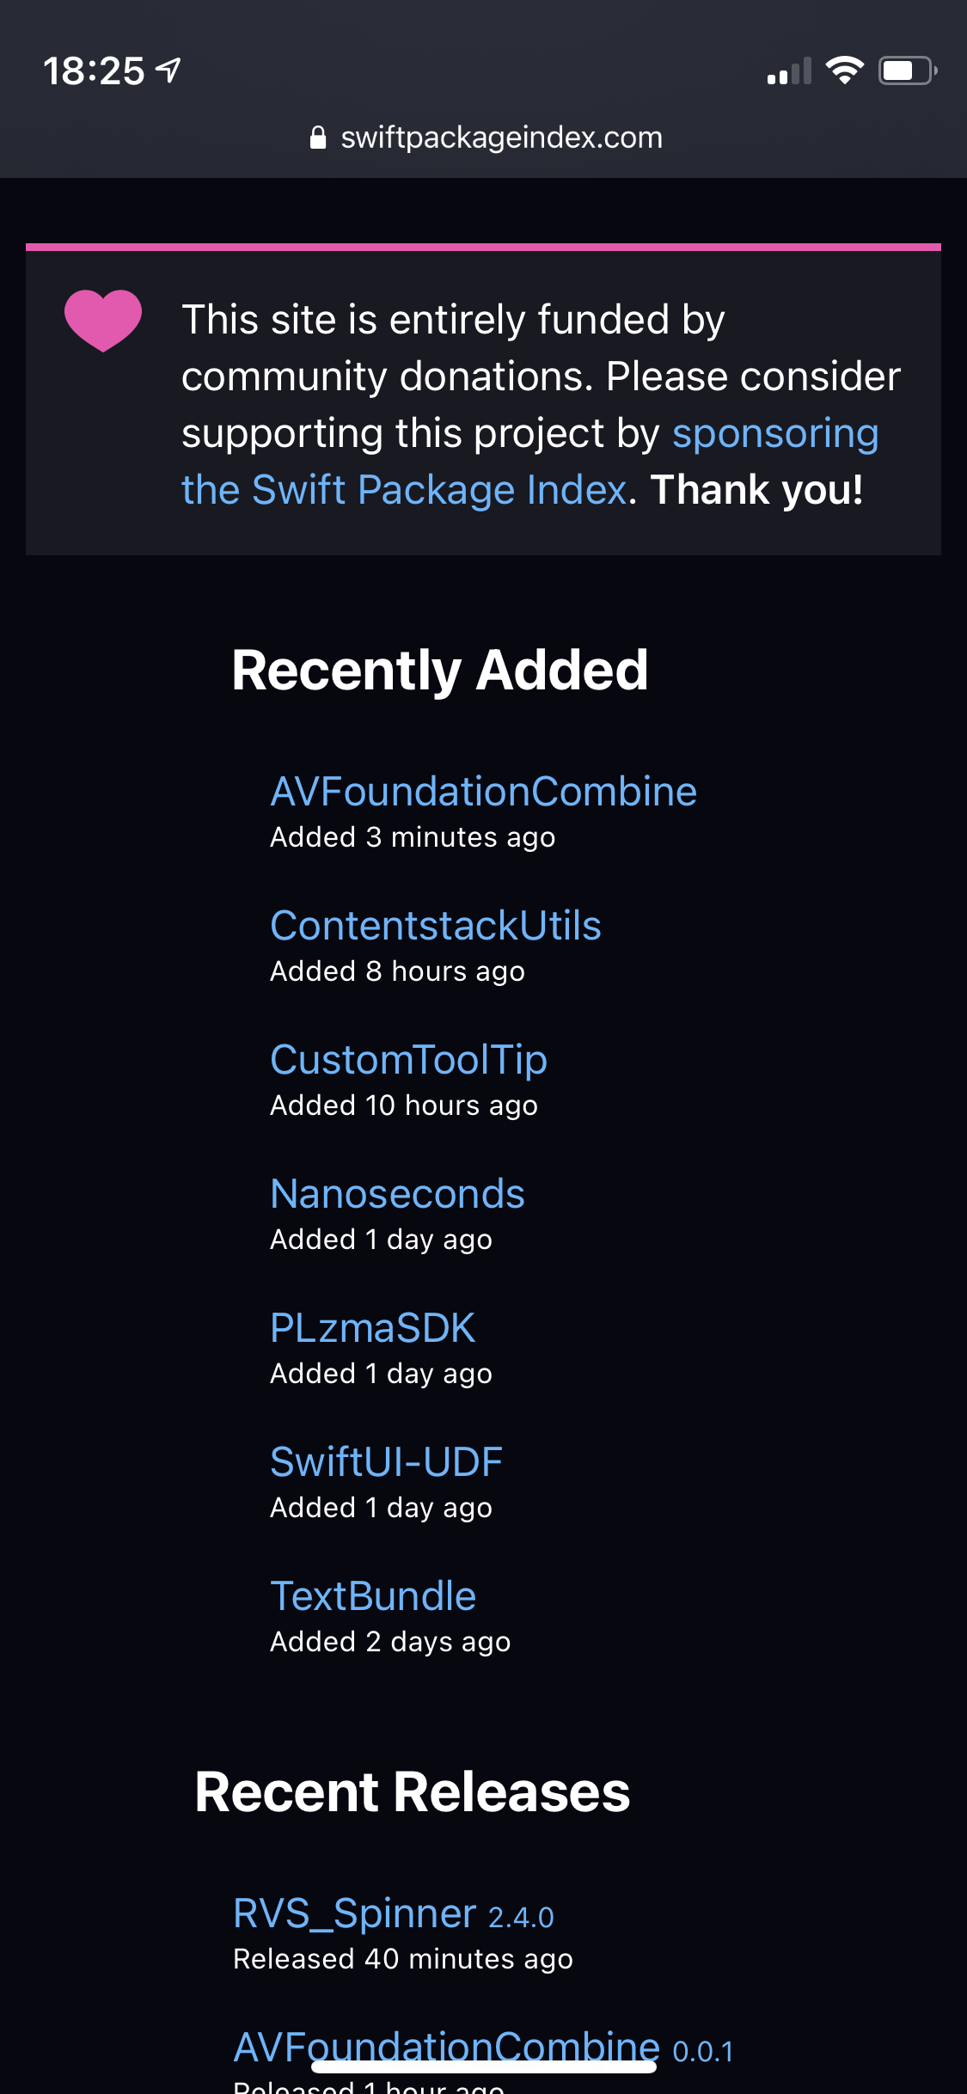View the PLzmaSDK package
Viewport: 967px width, 2094px height.
(x=371, y=1327)
